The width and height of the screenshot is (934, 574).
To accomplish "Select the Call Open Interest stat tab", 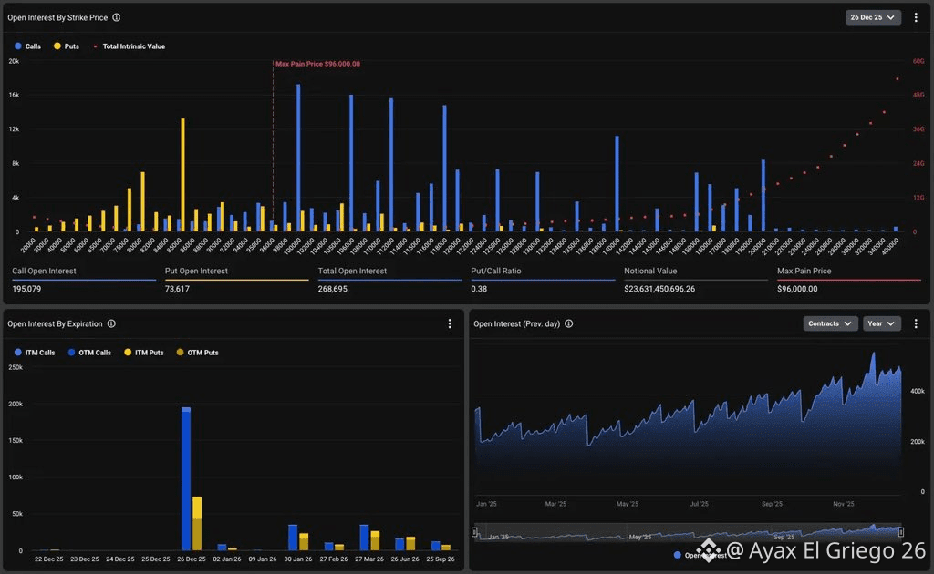I will tap(84, 280).
